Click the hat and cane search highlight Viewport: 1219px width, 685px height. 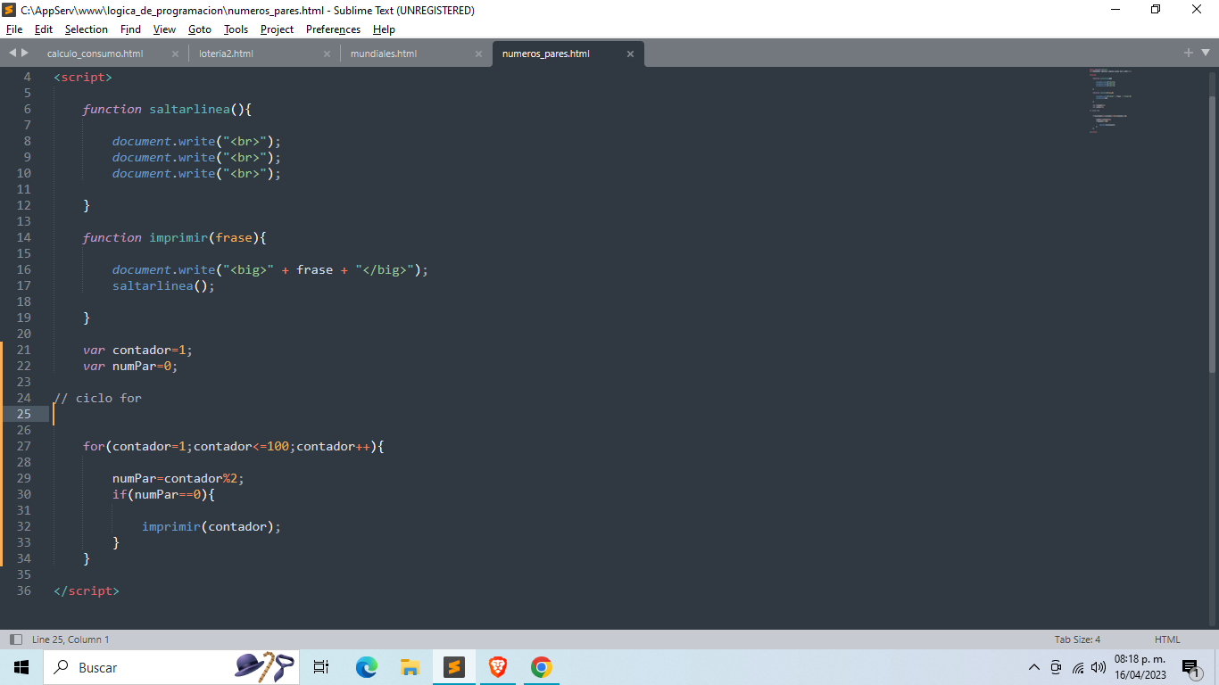click(264, 667)
